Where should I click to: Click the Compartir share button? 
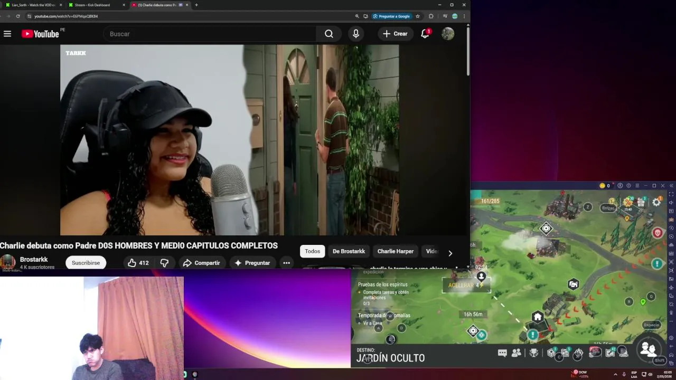coord(201,263)
